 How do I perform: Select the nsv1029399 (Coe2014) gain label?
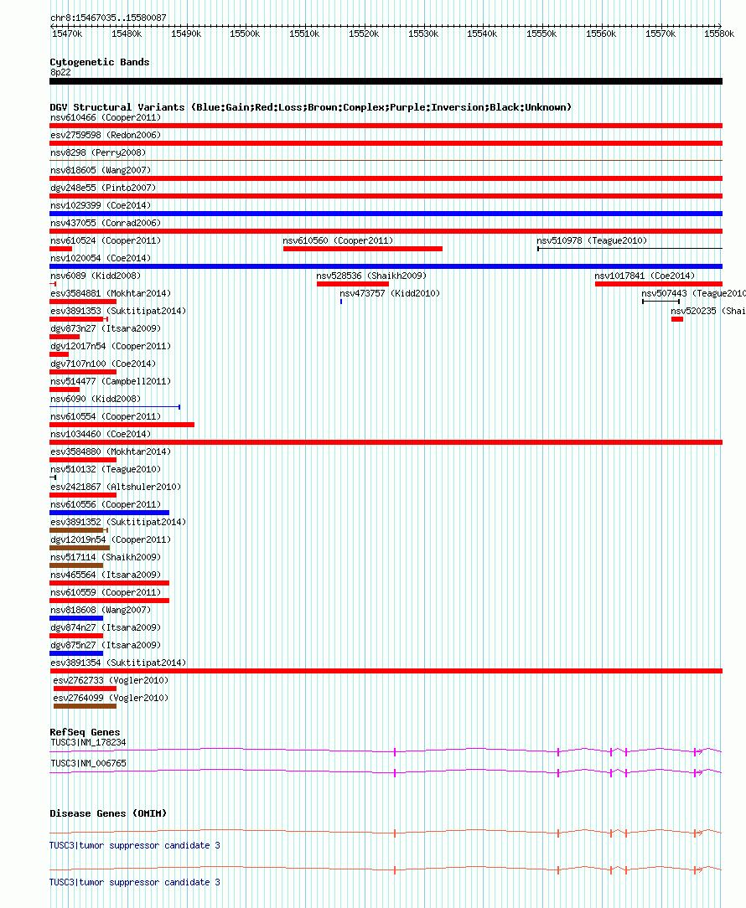point(101,205)
